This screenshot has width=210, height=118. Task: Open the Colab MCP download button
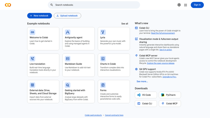tap(170, 104)
